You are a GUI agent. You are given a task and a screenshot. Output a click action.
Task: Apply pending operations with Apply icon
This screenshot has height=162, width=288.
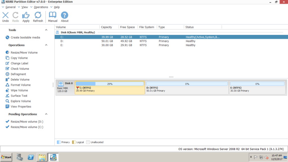pyautogui.click(x=26, y=16)
